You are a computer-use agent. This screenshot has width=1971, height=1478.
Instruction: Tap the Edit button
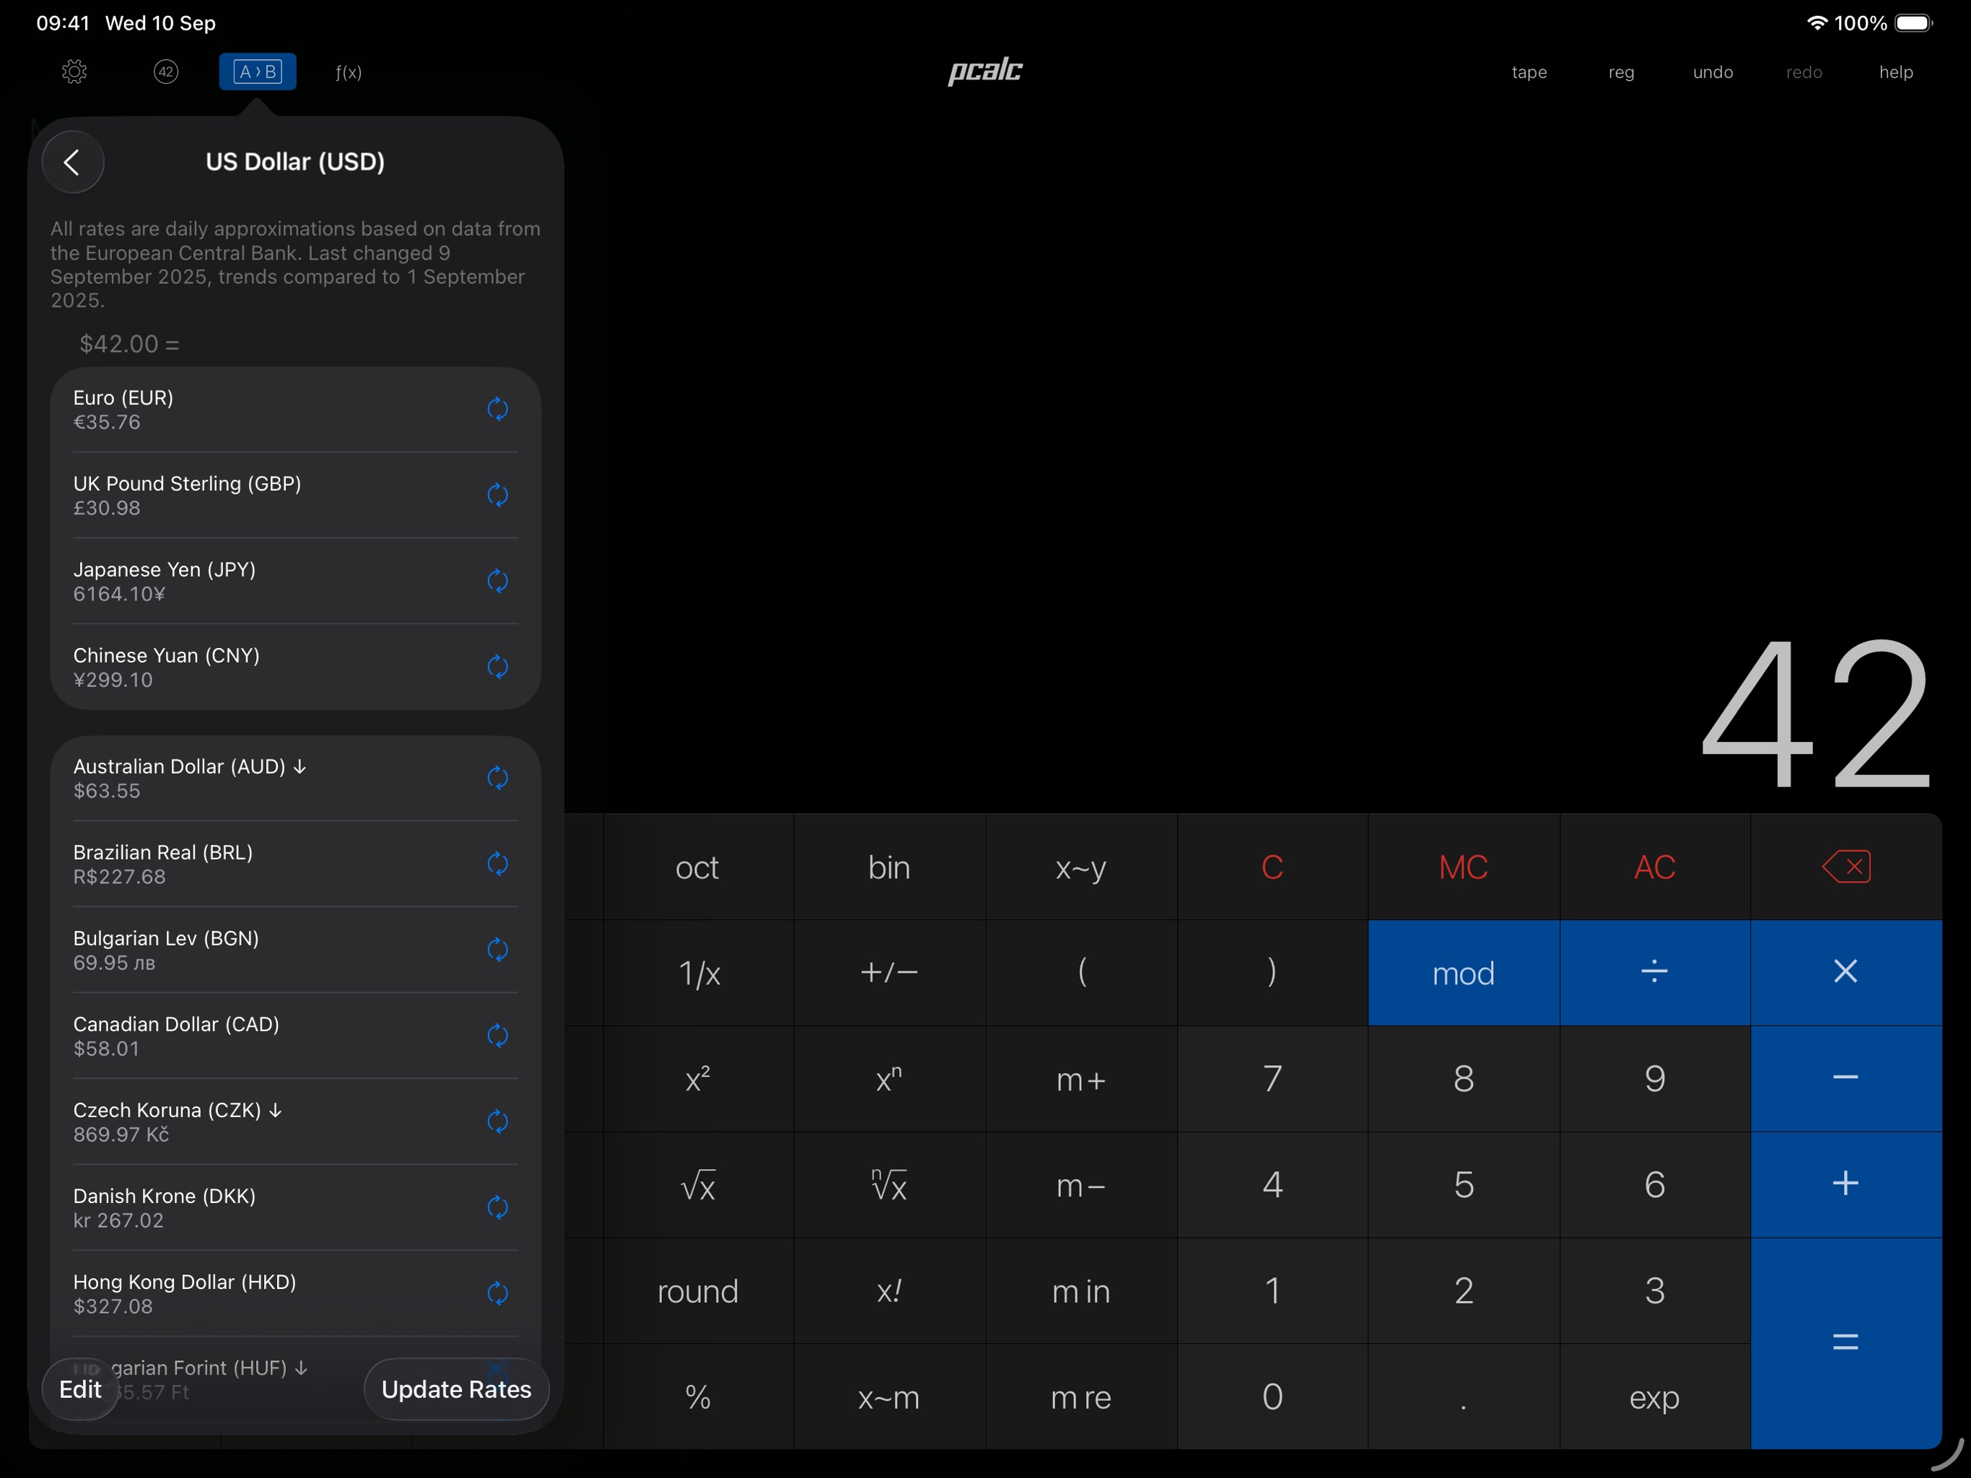point(80,1389)
